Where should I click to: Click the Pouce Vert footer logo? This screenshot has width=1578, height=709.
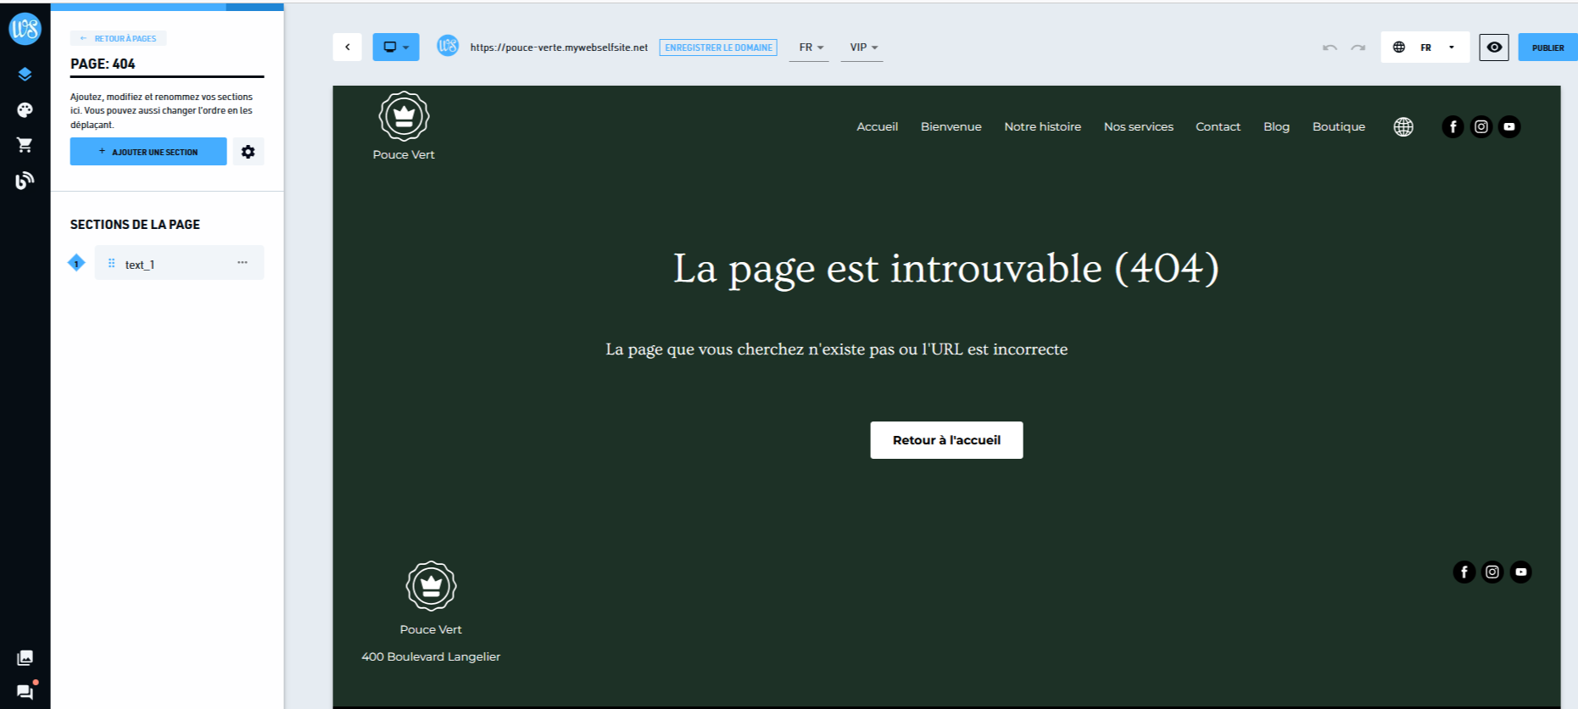431,586
